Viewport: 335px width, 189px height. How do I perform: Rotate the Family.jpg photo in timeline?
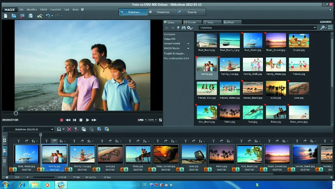[54, 141]
